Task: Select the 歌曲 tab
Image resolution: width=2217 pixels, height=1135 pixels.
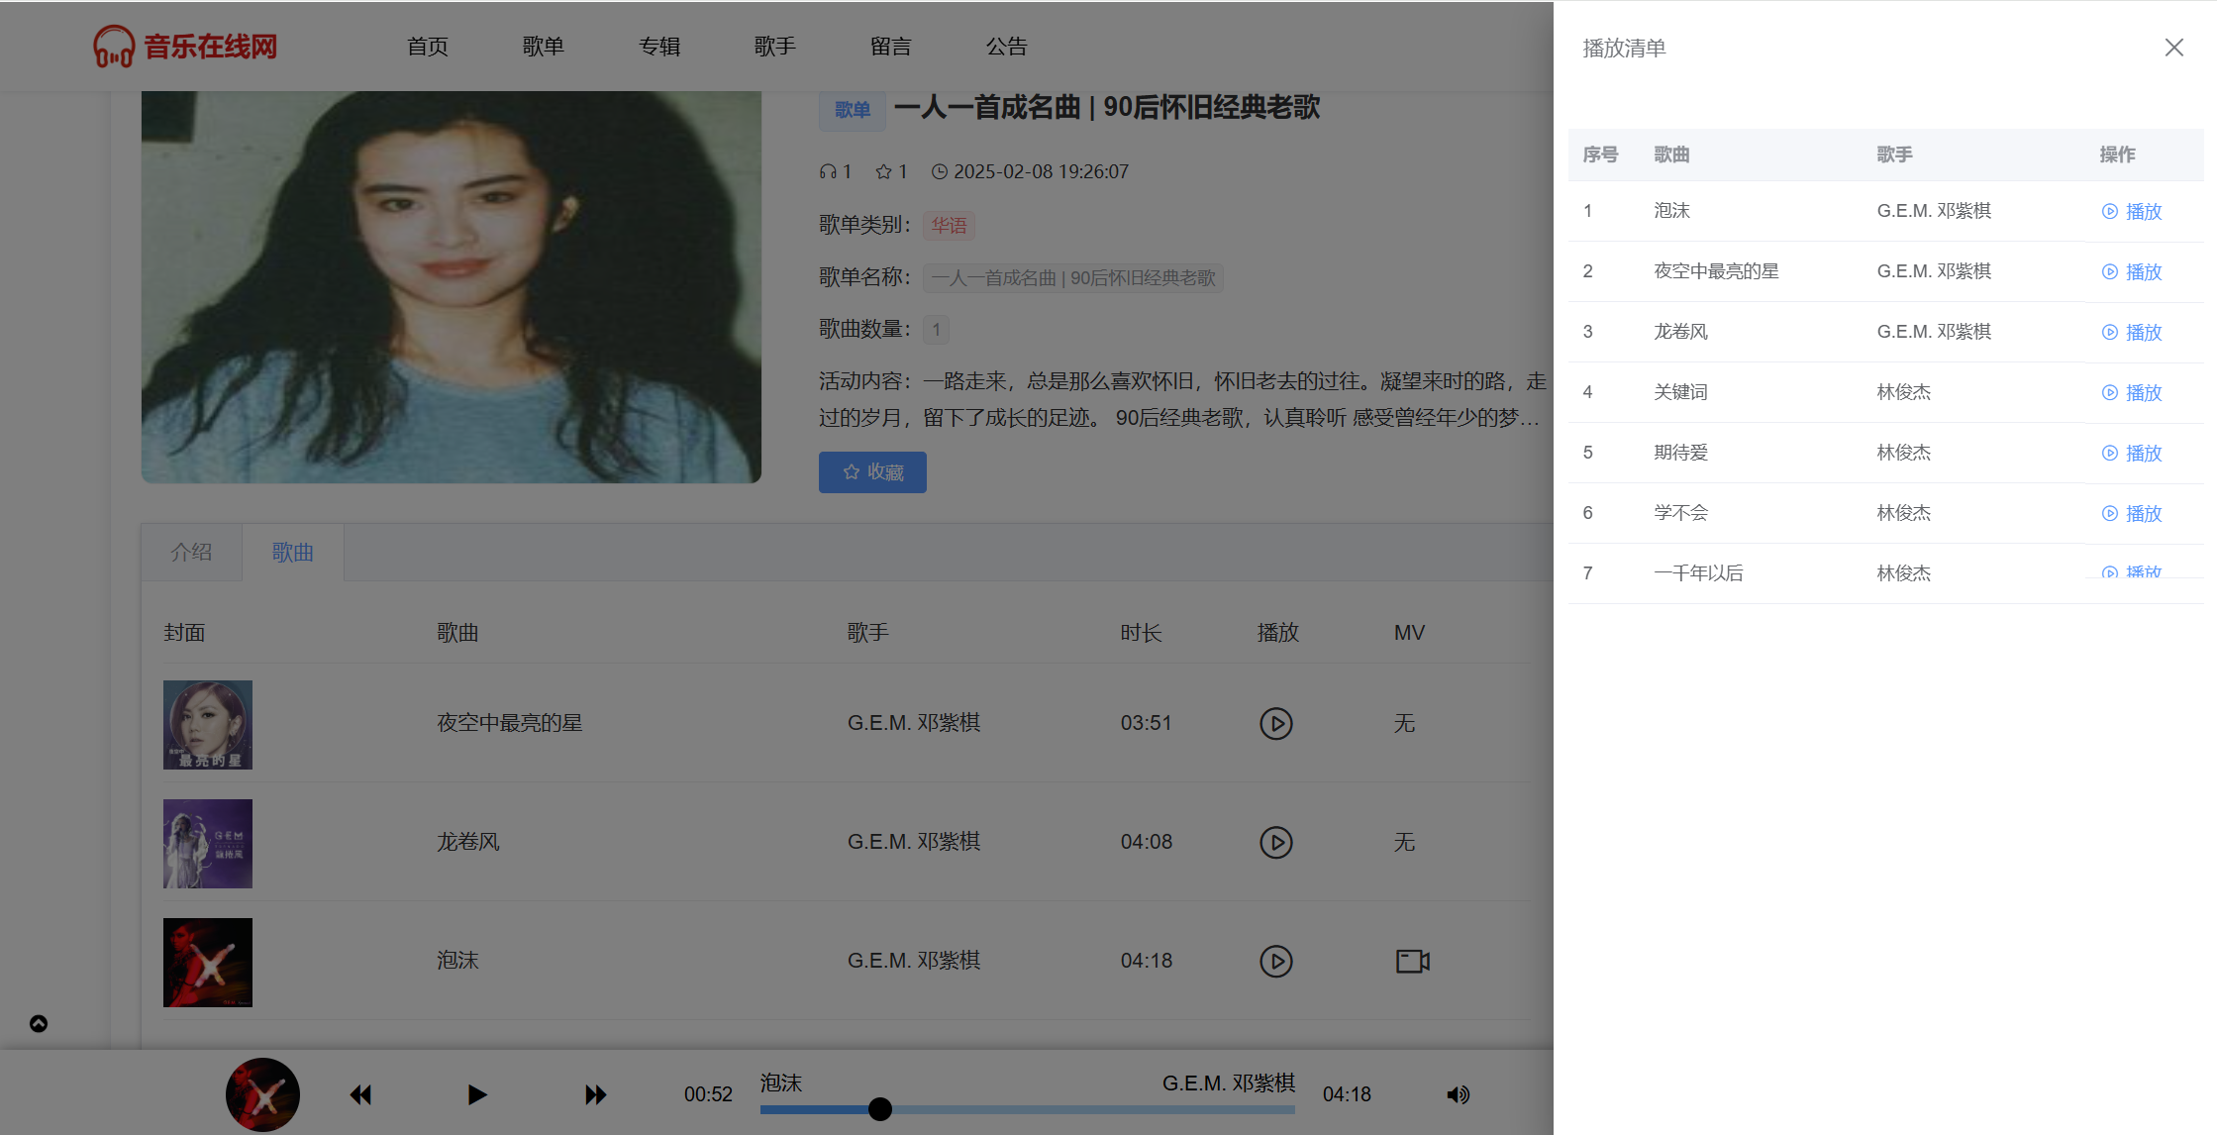Action: [293, 552]
